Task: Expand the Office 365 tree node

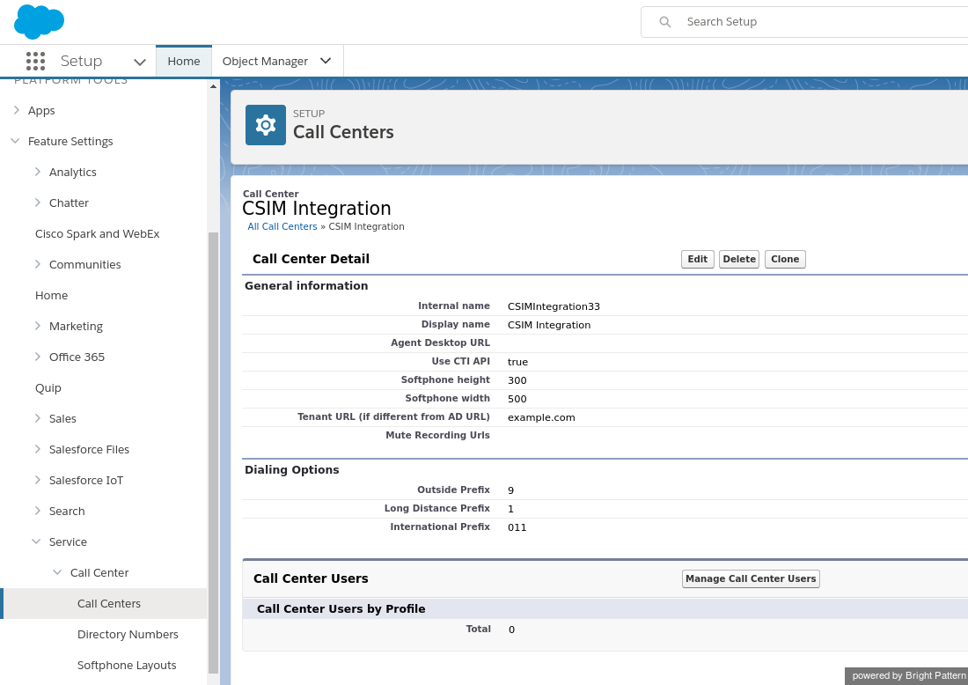Action: [x=38, y=357]
